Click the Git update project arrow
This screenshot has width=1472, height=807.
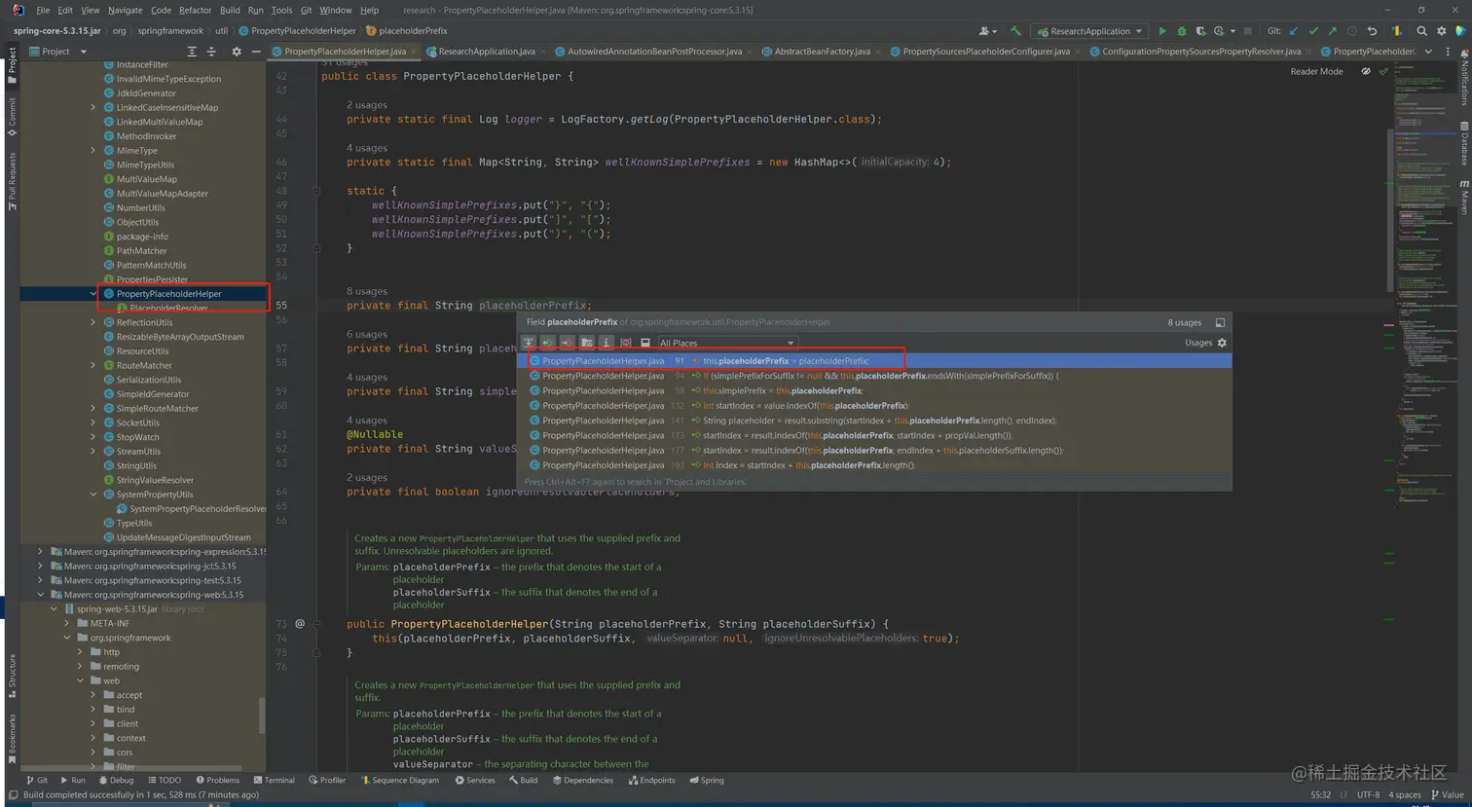click(x=1294, y=31)
